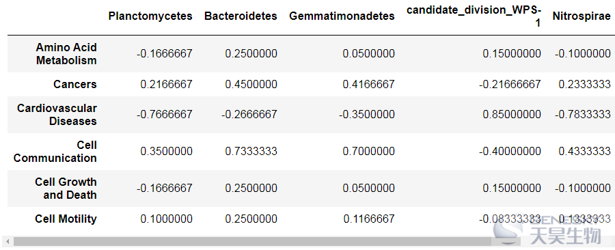The height and width of the screenshot is (250, 615).
Task: Click the Cancers row label
Action: [x=75, y=84]
